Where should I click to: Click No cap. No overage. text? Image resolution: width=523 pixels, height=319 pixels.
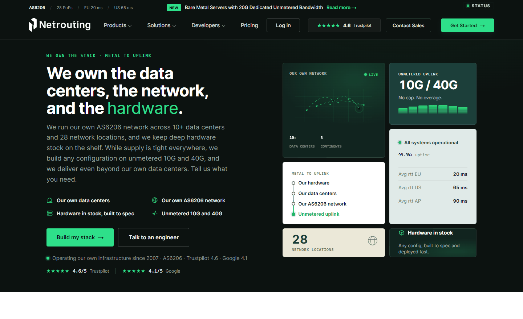pyautogui.click(x=420, y=98)
